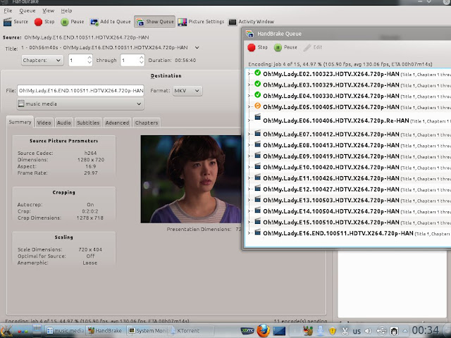Screen dimensions: 451x338
Task: Stop the queue in HandBrake Queue window
Action: pos(258,47)
